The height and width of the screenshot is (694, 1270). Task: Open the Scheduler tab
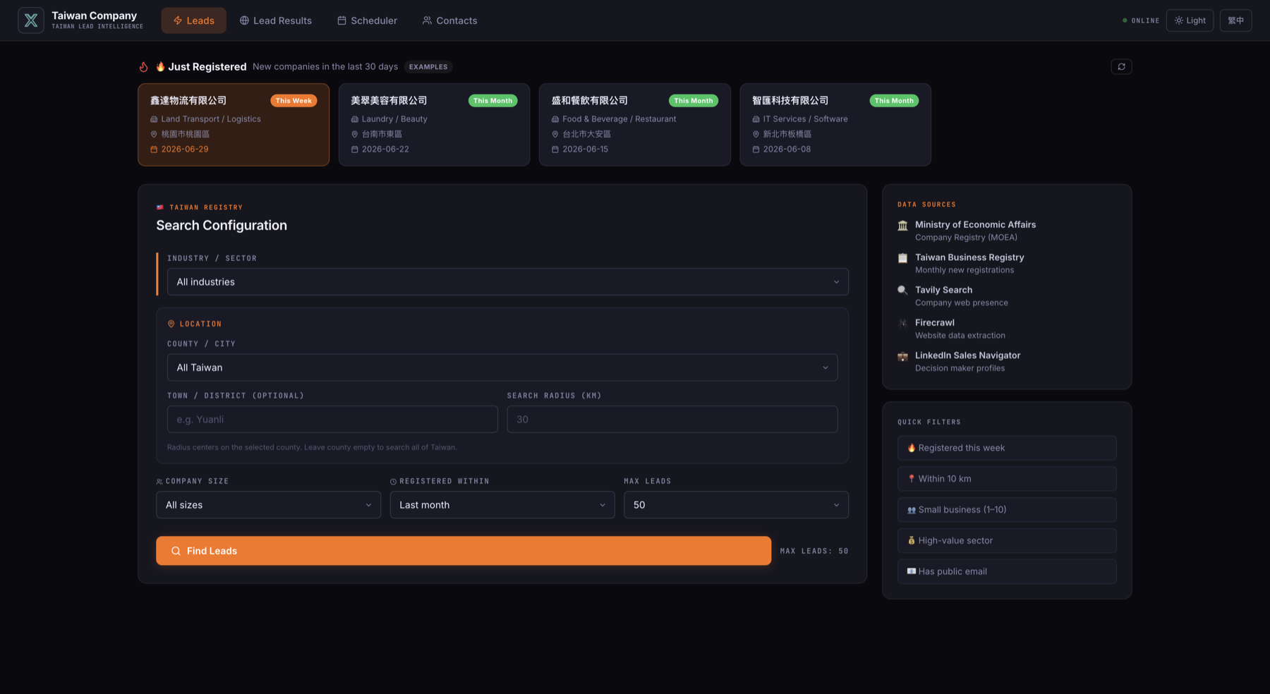pos(367,20)
